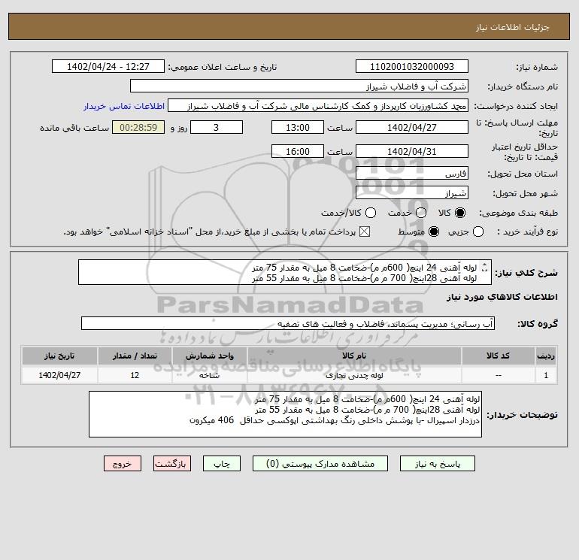Toggle the اسناد خزانه اسلامی payment checkbox
The image size is (579, 560).
(x=365, y=232)
